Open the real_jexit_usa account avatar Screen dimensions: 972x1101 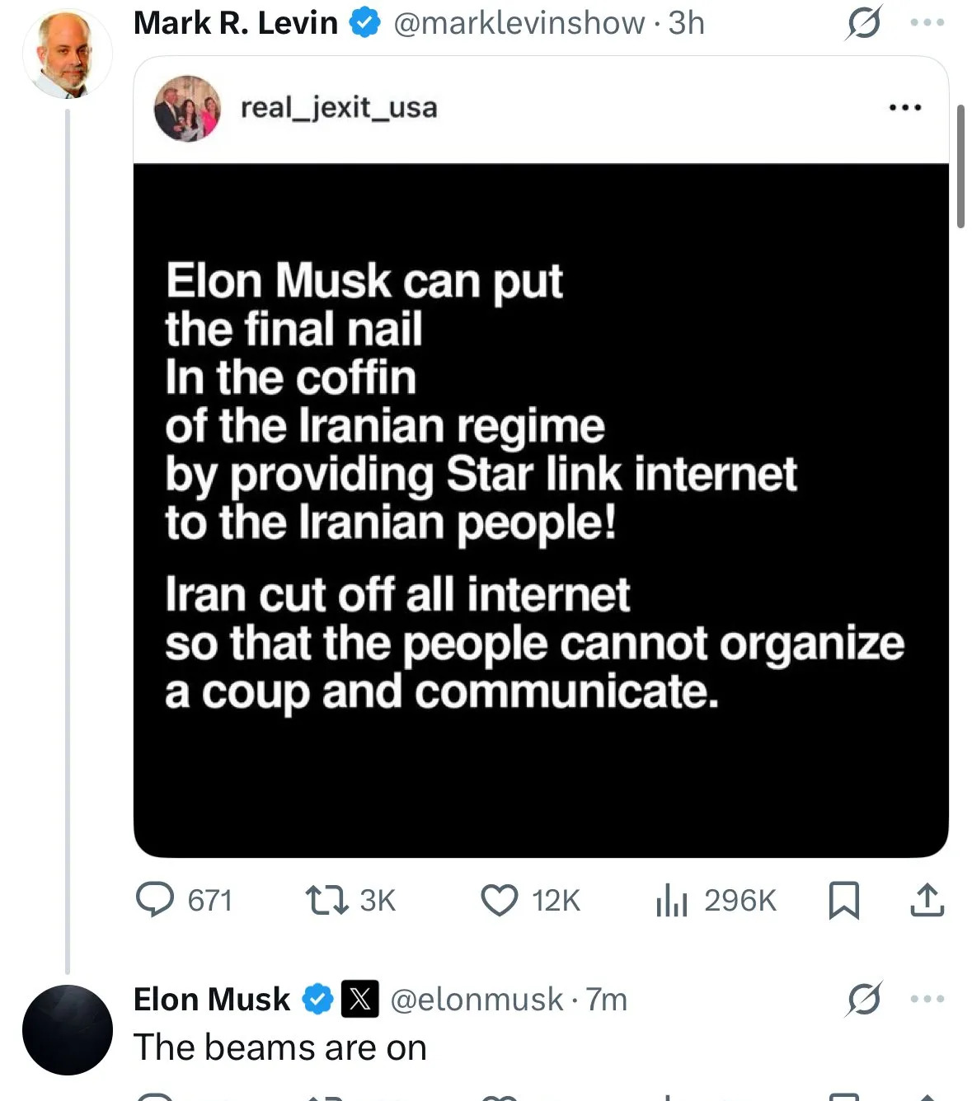(x=188, y=108)
